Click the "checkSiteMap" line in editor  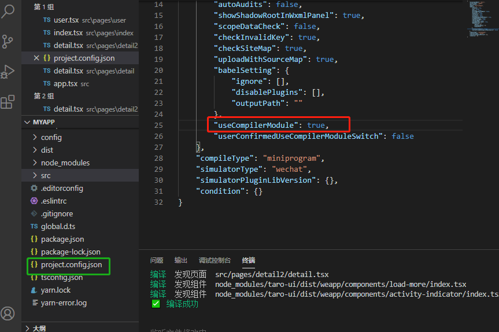pyautogui.click(x=260, y=49)
